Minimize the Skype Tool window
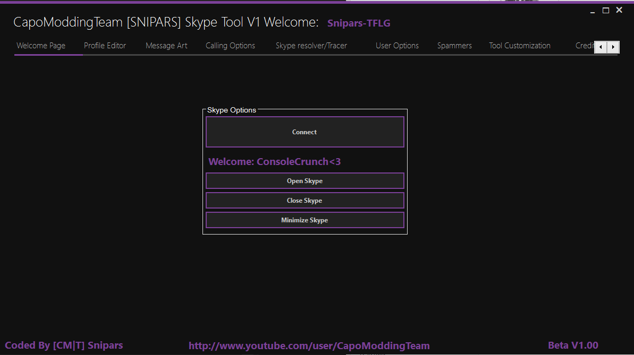Screen dimensions: 634x355 click(x=593, y=11)
